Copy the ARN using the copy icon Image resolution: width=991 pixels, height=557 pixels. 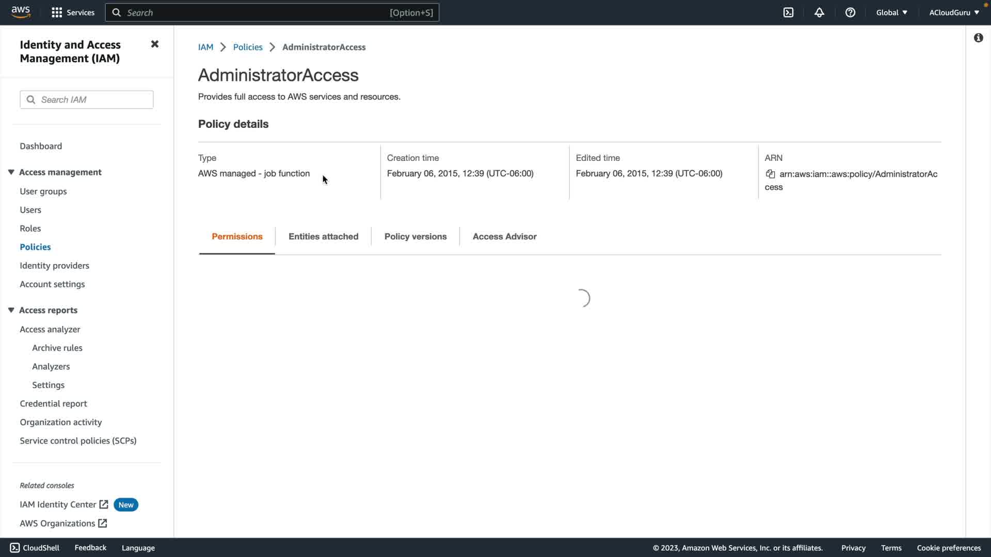click(x=770, y=174)
